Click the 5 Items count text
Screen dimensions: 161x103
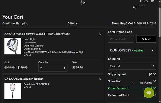[x=73, y=23]
